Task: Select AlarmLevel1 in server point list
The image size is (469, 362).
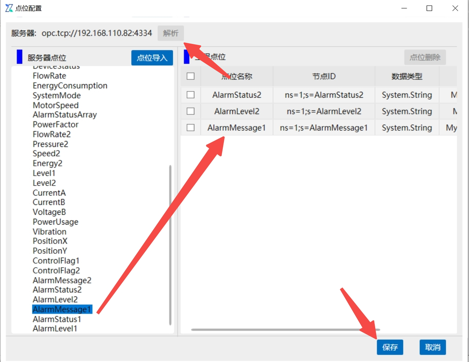Action: coord(55,329)
